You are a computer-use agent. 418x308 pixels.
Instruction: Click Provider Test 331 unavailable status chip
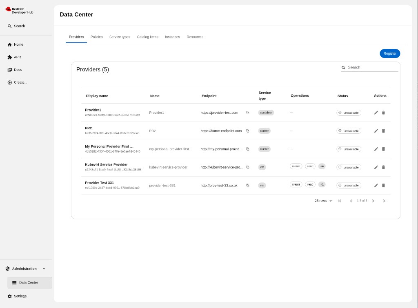[x=349, y=186]
